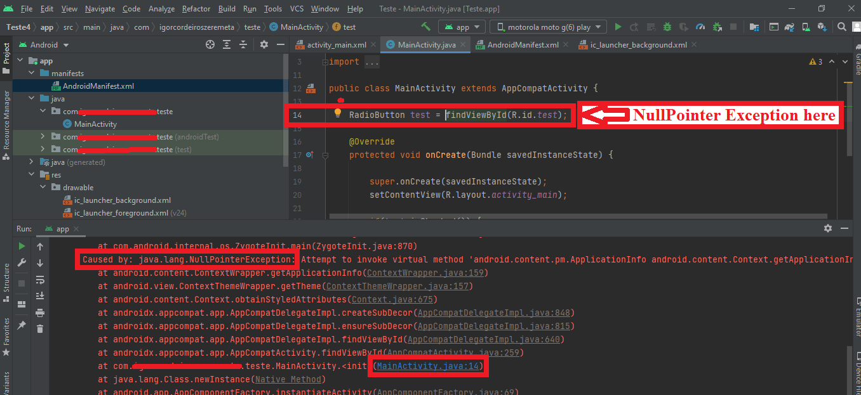
Task: Click the Make Project hammer icon
Action: 425,27
